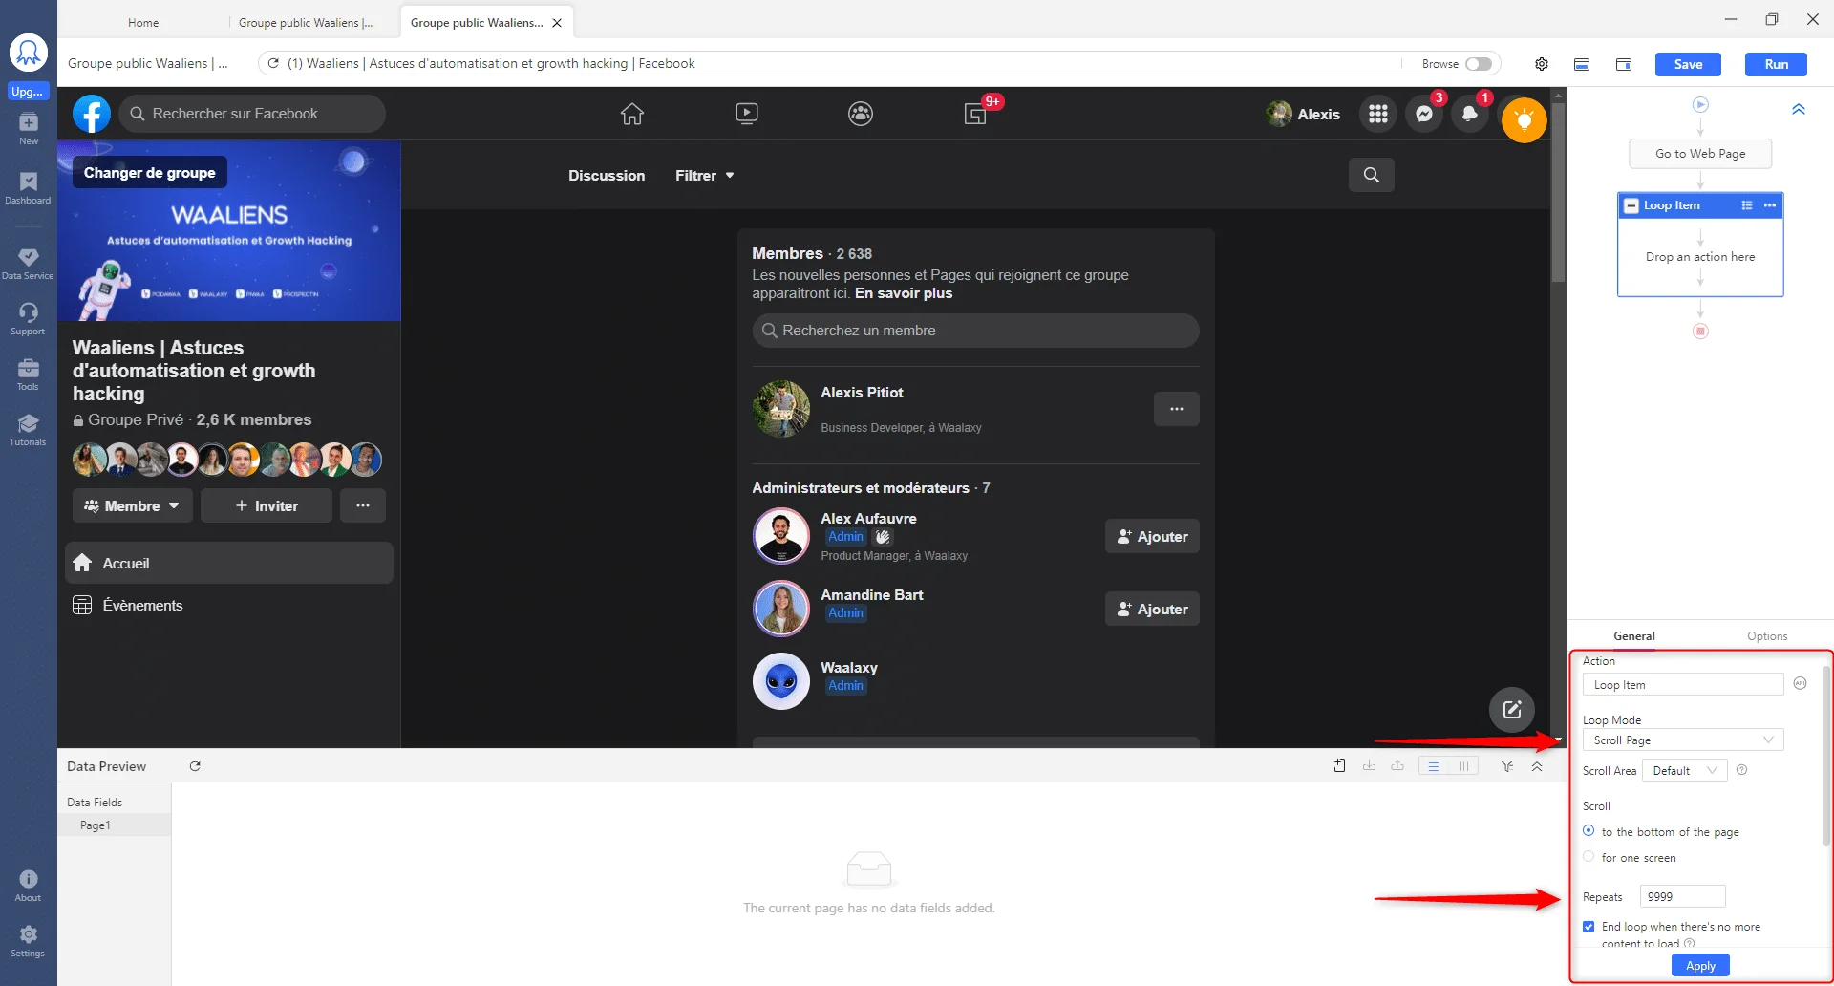The width and height of the screenshot is (1834, 986).
Task: Click the Repeats input field
Action: [x=1683, y=896]
